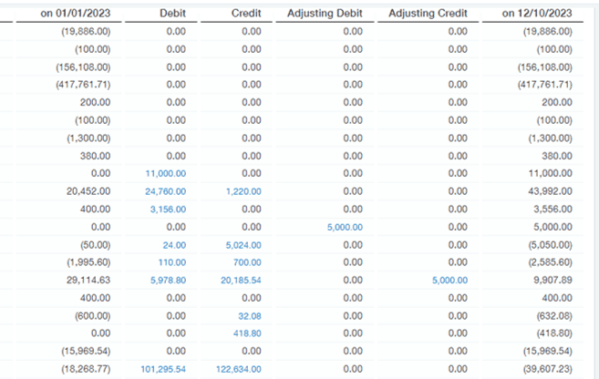Select the 9,907.89 closing balance cell
Screen dimensions: 599x379
[x=553, y=281]
